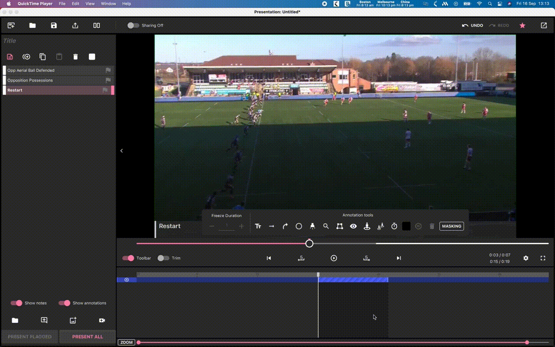Screen dimensions: 555x347
Task: Click the UNDO button
Action: coord(473,26)
